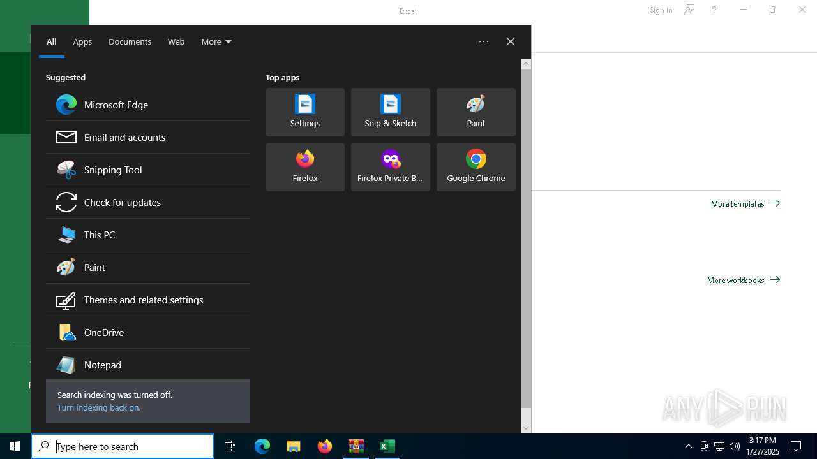This screenshot has height=459, width=817.
Task: Open Firefox Private Browsing tile
Action: [x=391, y=167]
